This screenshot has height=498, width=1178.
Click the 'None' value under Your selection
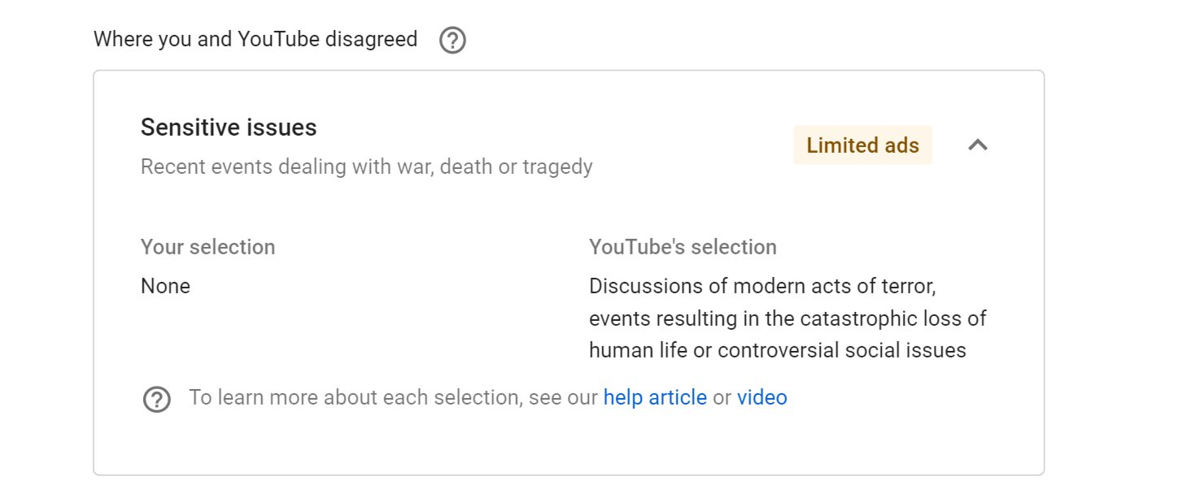click(x=165, y=286)
